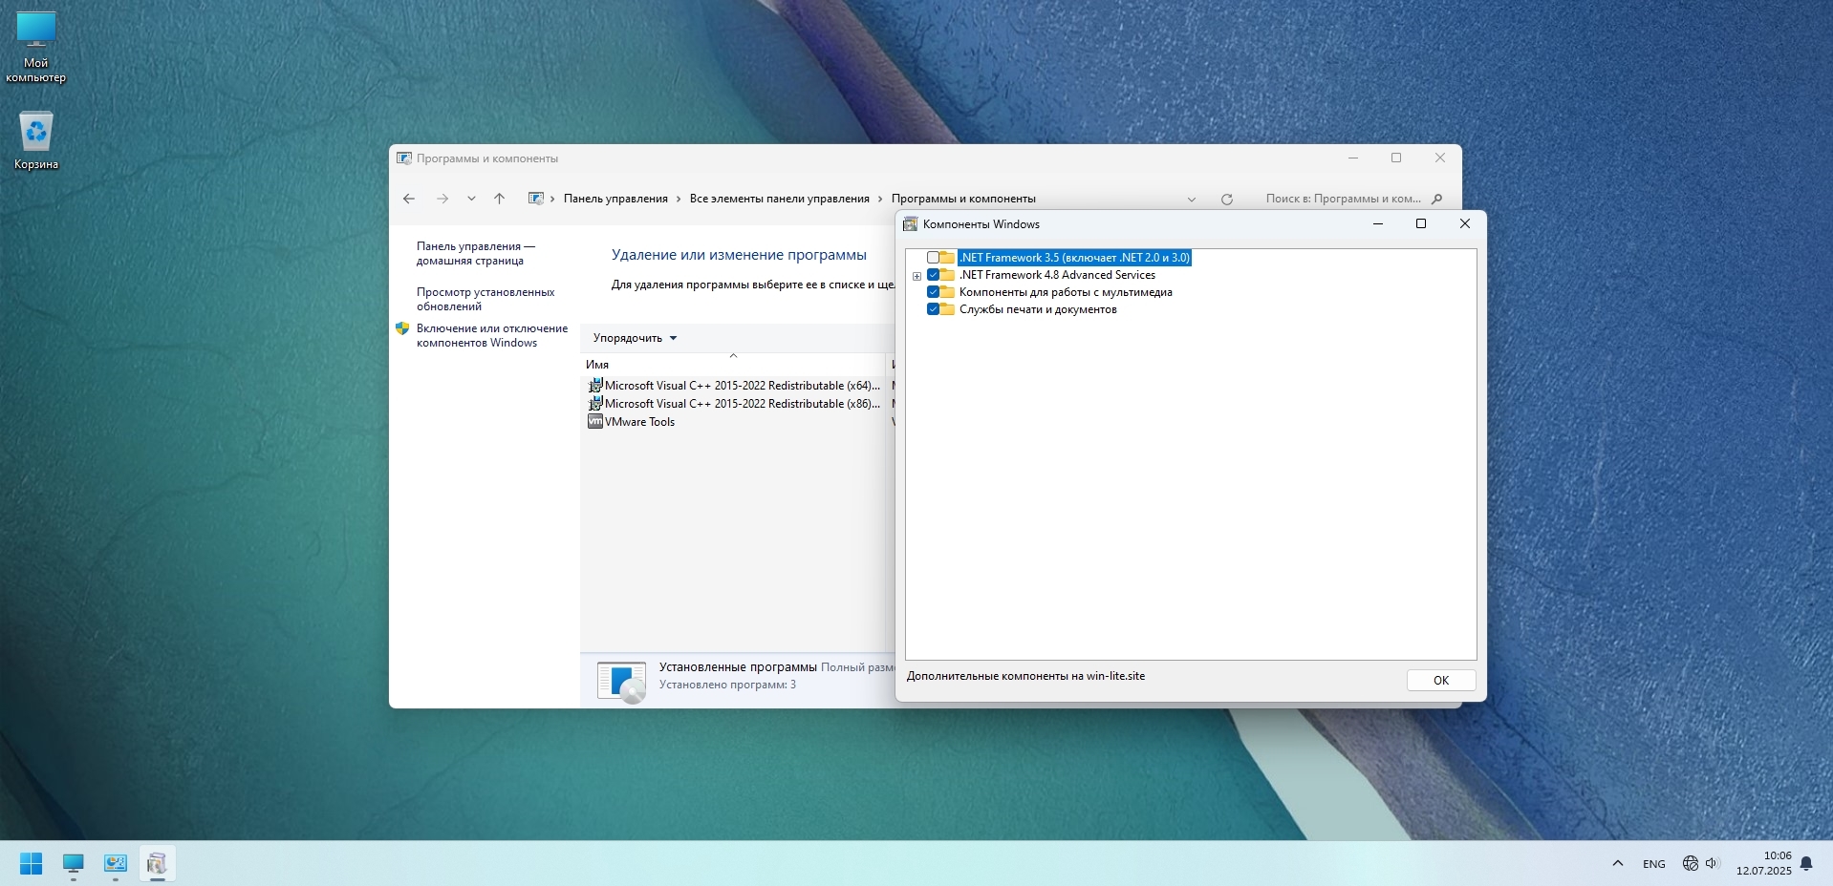Maximize the Компоненты Windows dialog
This screenshot has height=886, width=1833.
tap(1421, 223)
